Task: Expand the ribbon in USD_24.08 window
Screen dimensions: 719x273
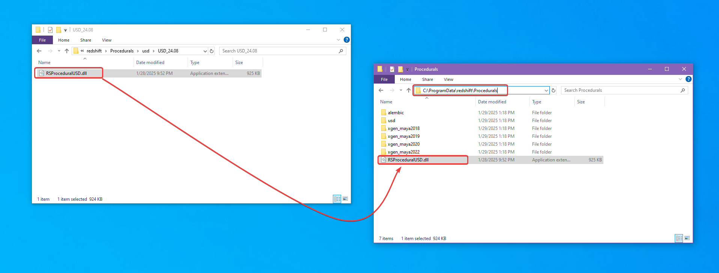Action: 338,40
